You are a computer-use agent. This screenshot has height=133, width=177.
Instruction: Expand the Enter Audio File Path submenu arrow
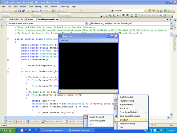pyautogui.click(x=146, y=112)
